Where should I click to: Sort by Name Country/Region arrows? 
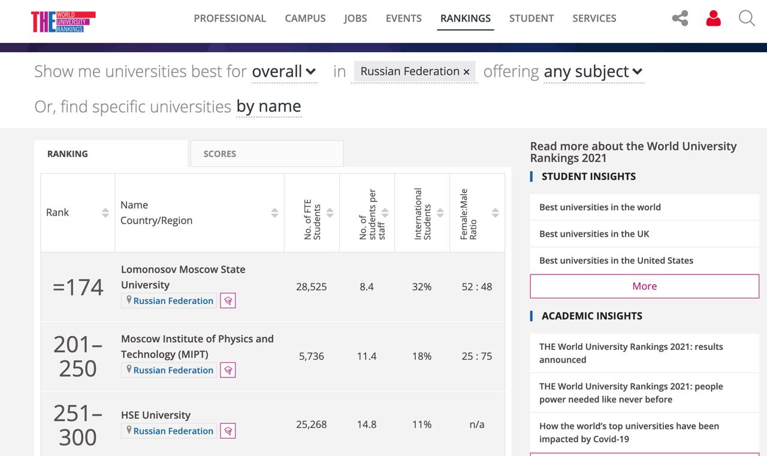coord(274,213)
